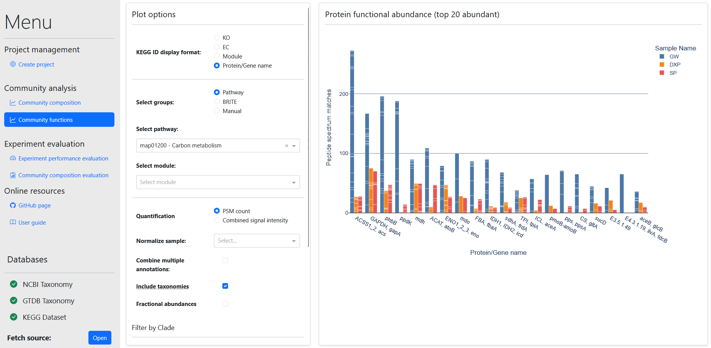Clear the selected Carbon metabolism pathway

click(287, 146)
